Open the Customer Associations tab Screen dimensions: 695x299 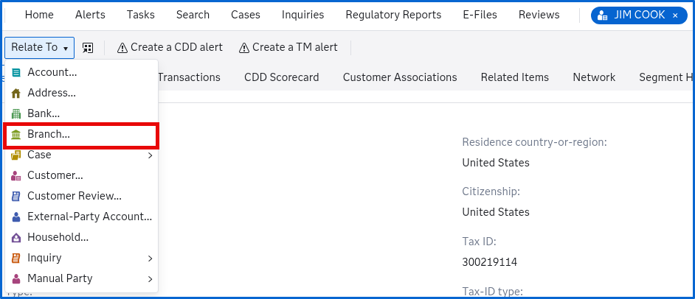(400, 77)
